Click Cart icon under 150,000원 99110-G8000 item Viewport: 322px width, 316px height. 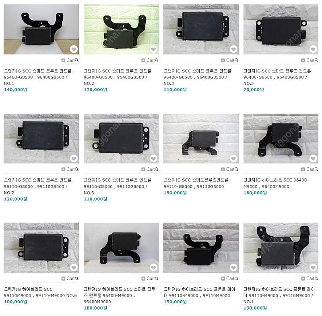(228, 169)
